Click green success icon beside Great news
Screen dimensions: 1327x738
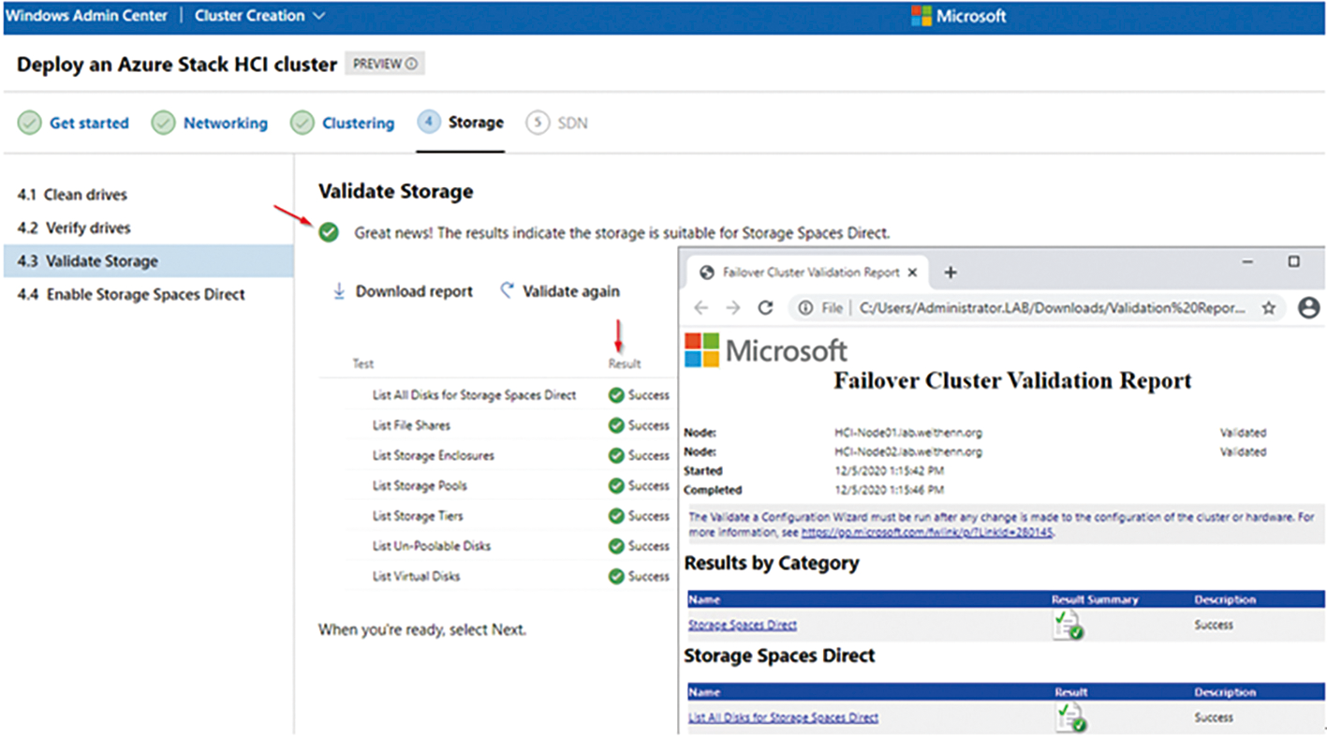click(329, 232)
